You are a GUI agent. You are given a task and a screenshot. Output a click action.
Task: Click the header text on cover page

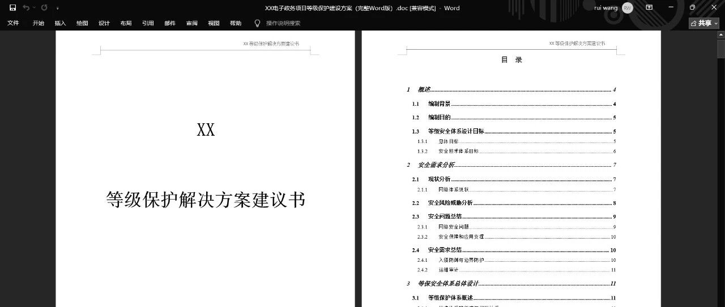(271, 44)
